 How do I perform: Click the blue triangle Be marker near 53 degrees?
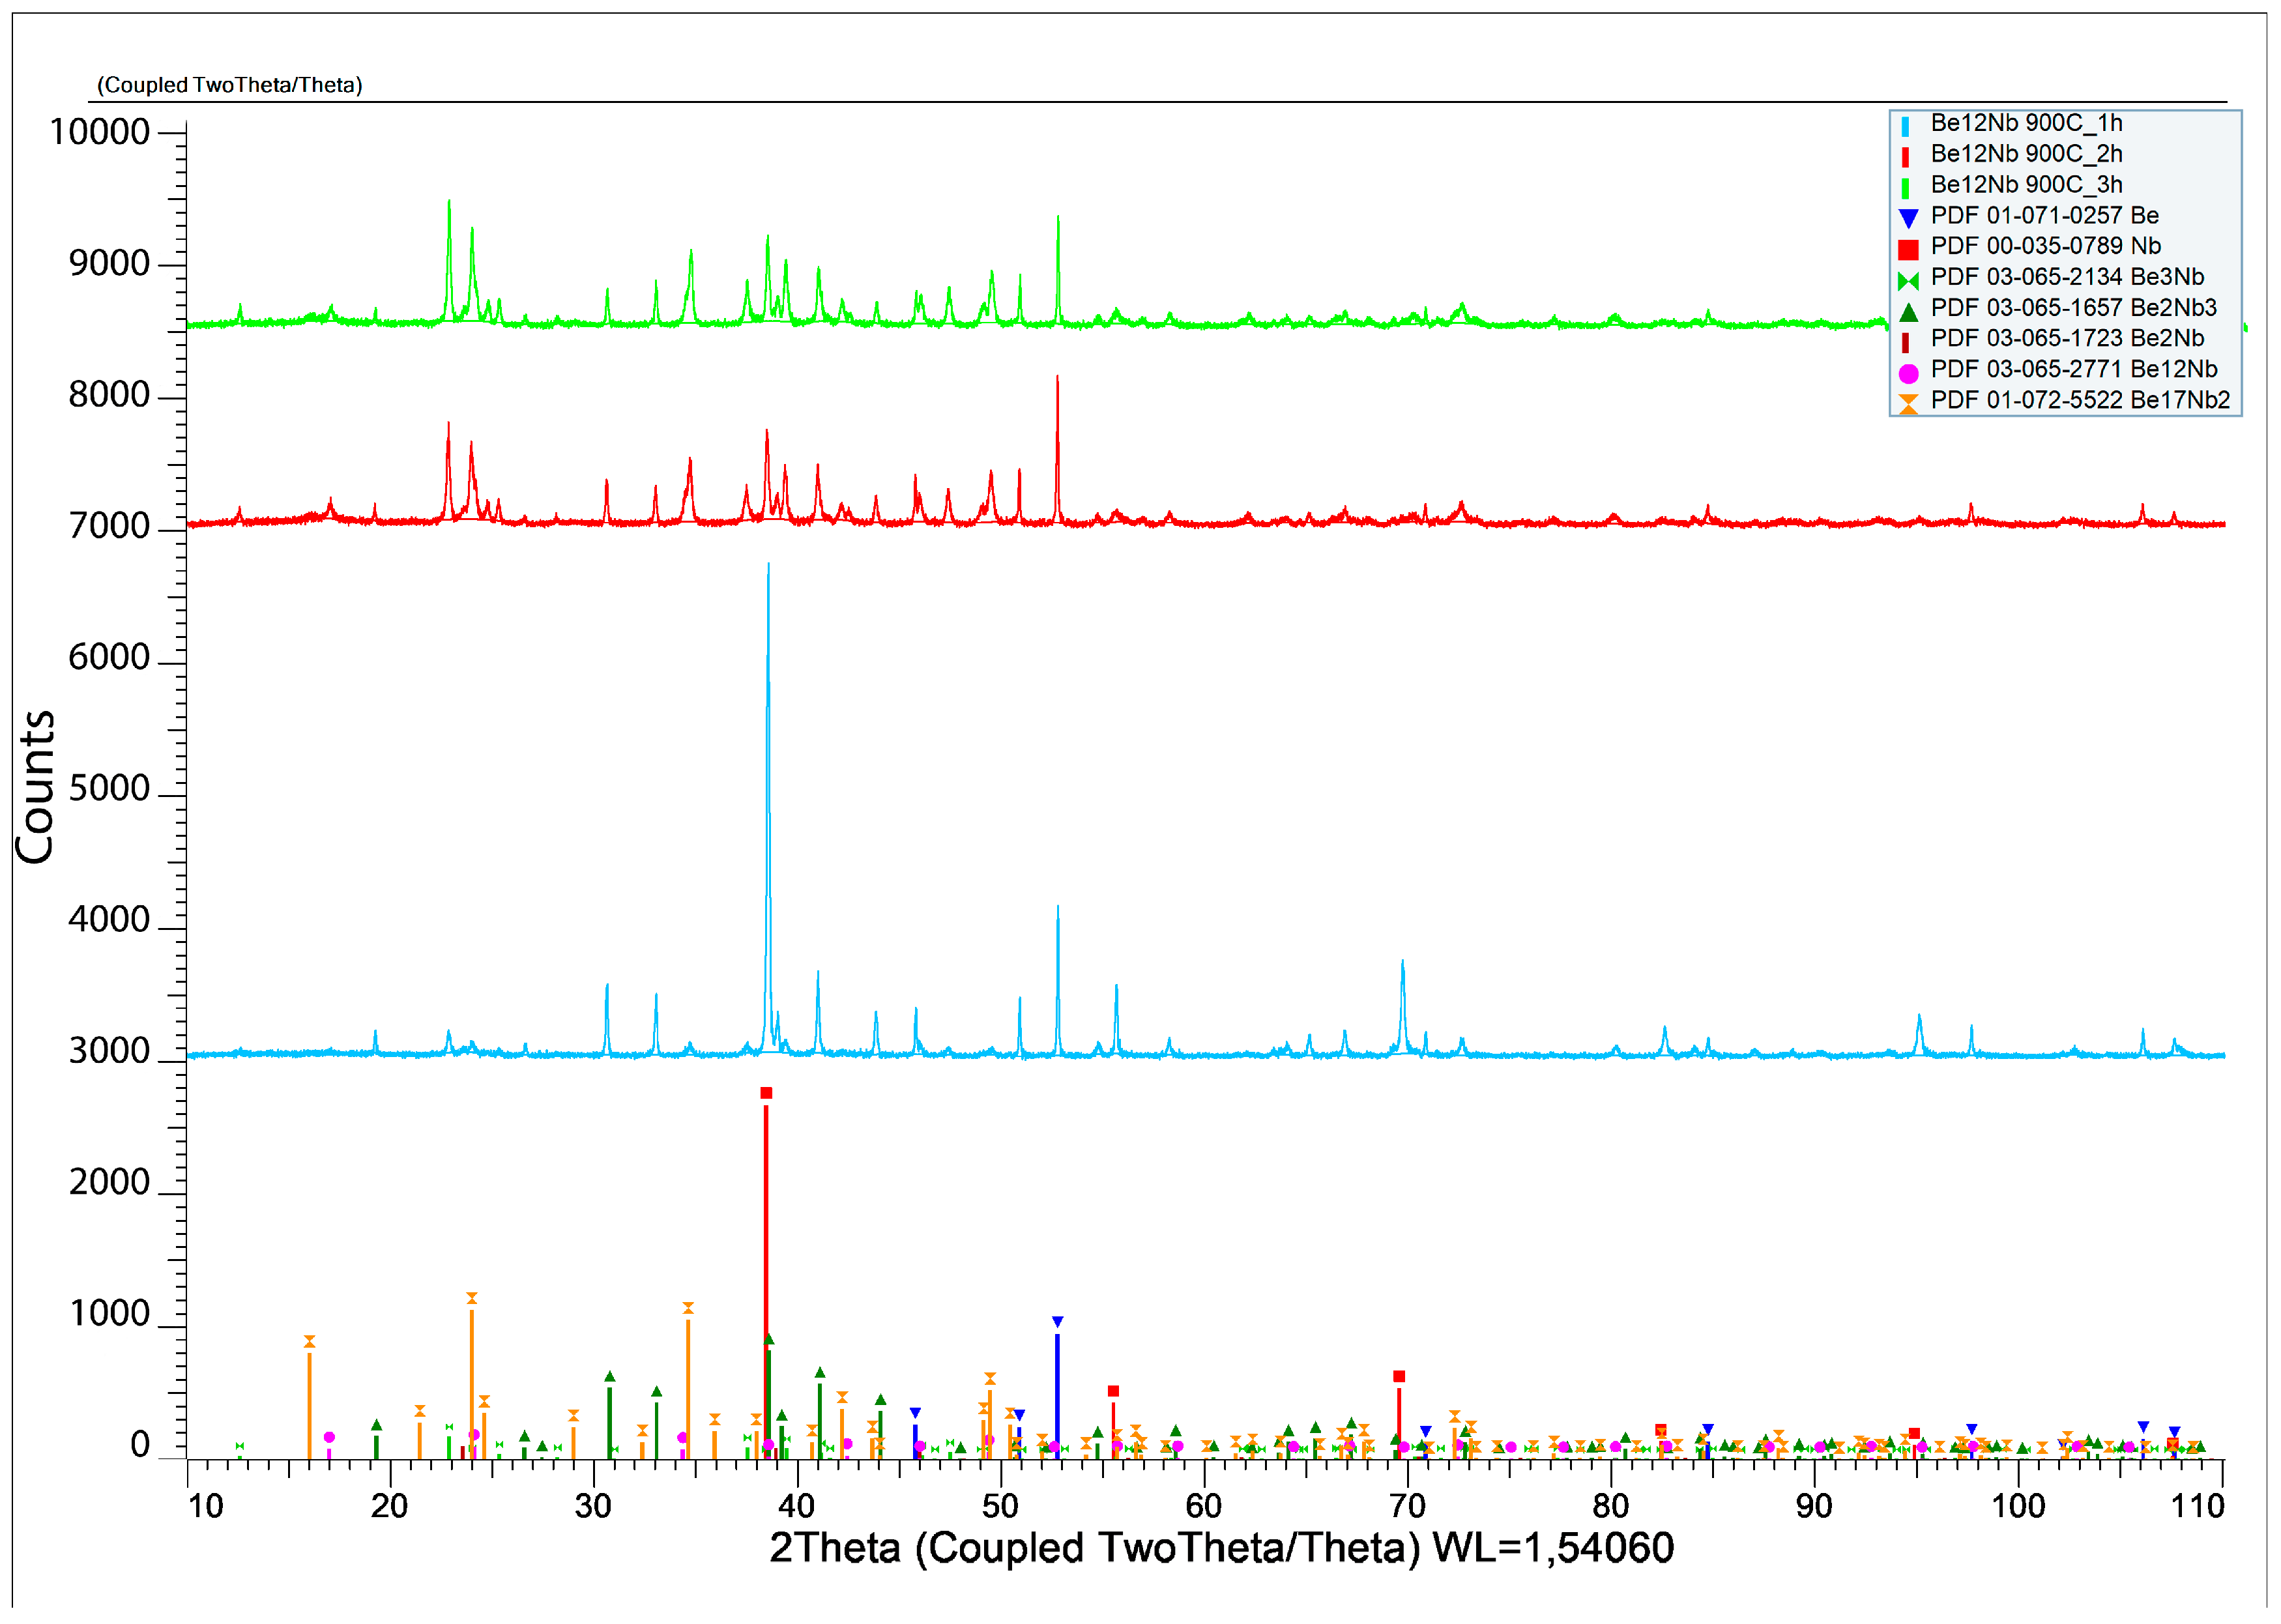(1057, 1322)
